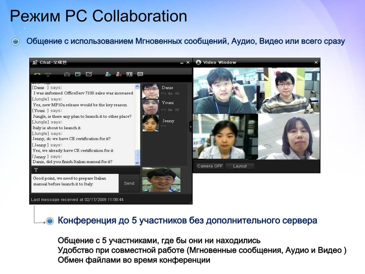The width and height of the screenshot is (365, 274).
Task: Click the Send button
Action: (129, 183)
